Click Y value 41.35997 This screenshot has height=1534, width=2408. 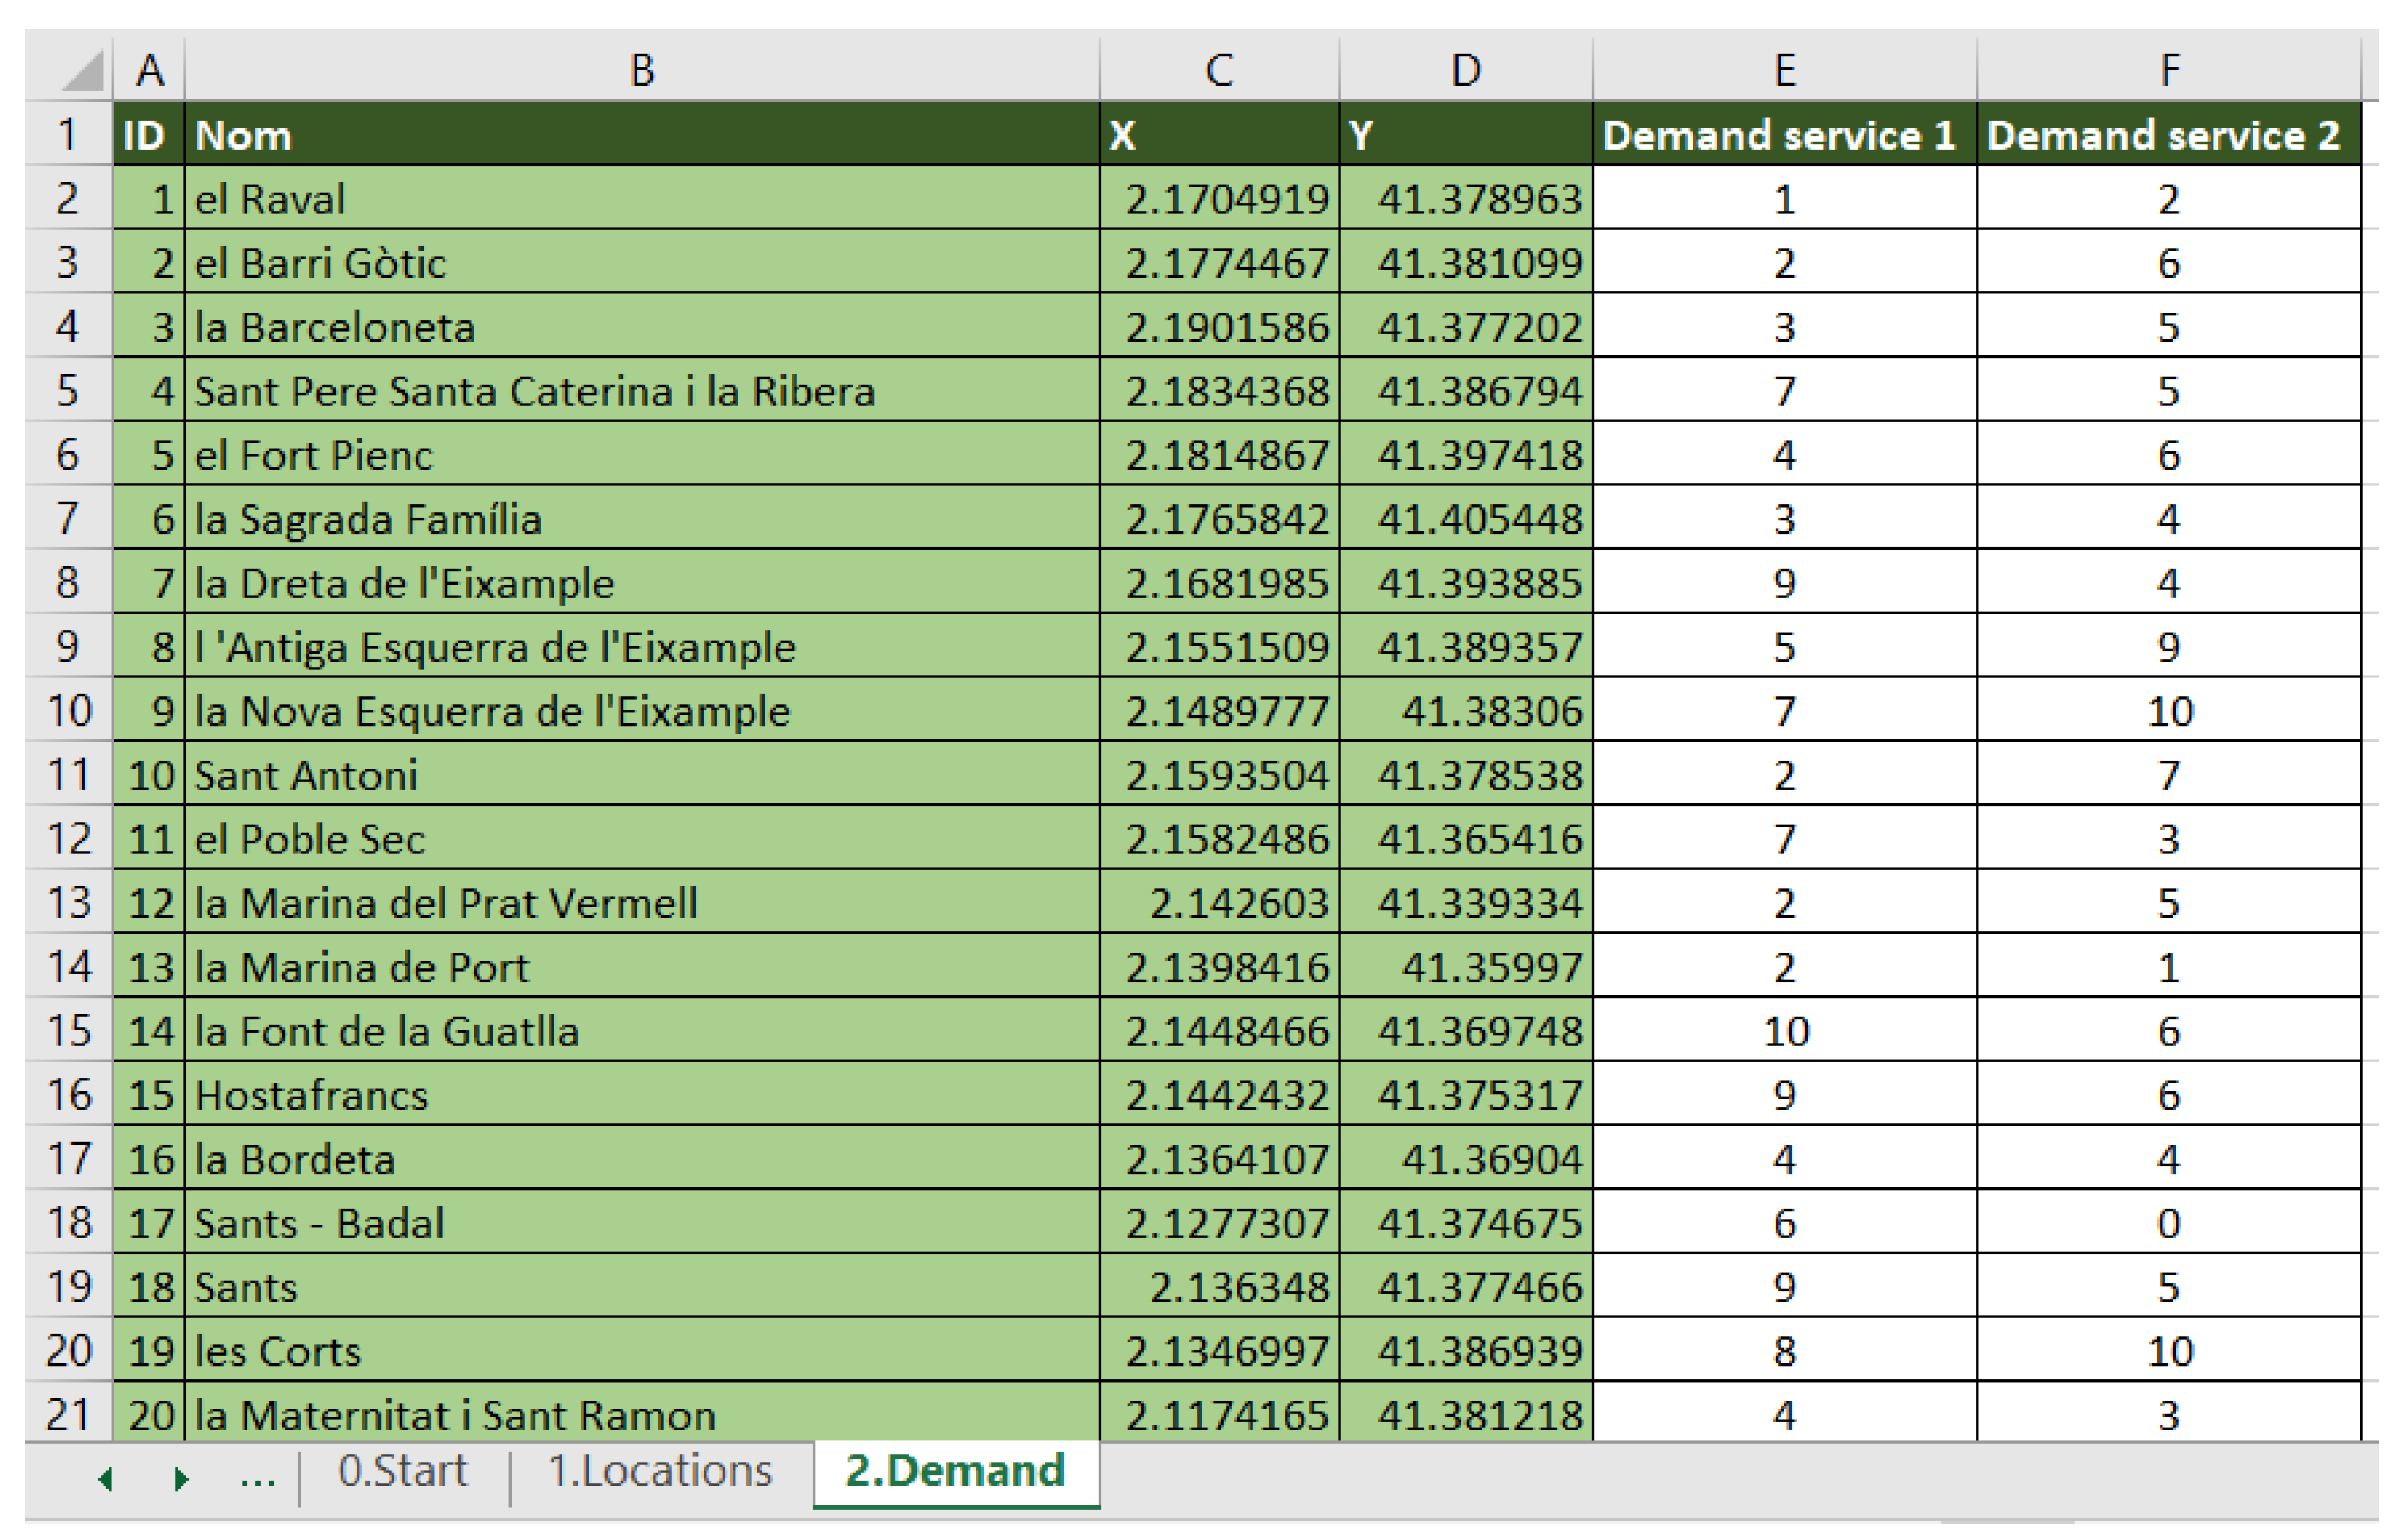click(1466, 966)
